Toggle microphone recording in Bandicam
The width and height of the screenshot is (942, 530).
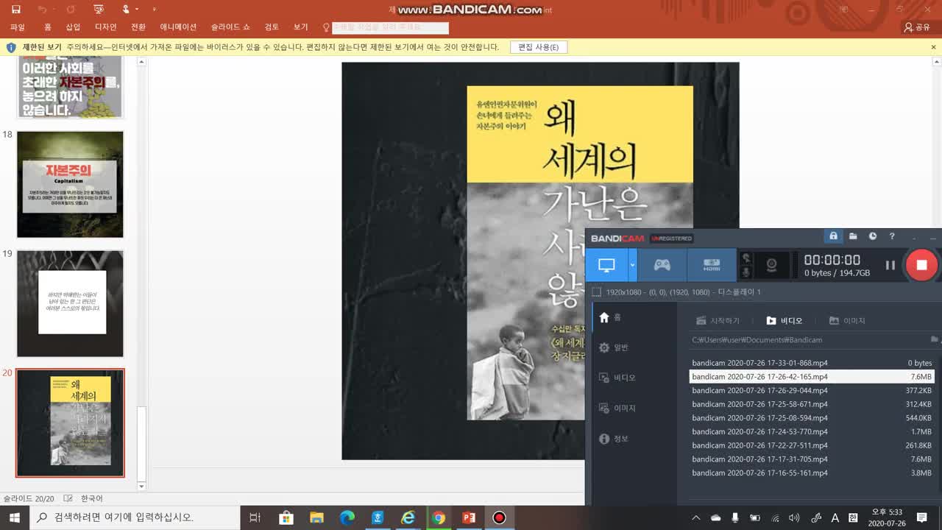[746, 273]
